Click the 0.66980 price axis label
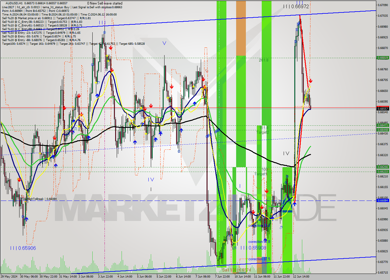The height and width of the screenshot is (280, 390). 383,26
